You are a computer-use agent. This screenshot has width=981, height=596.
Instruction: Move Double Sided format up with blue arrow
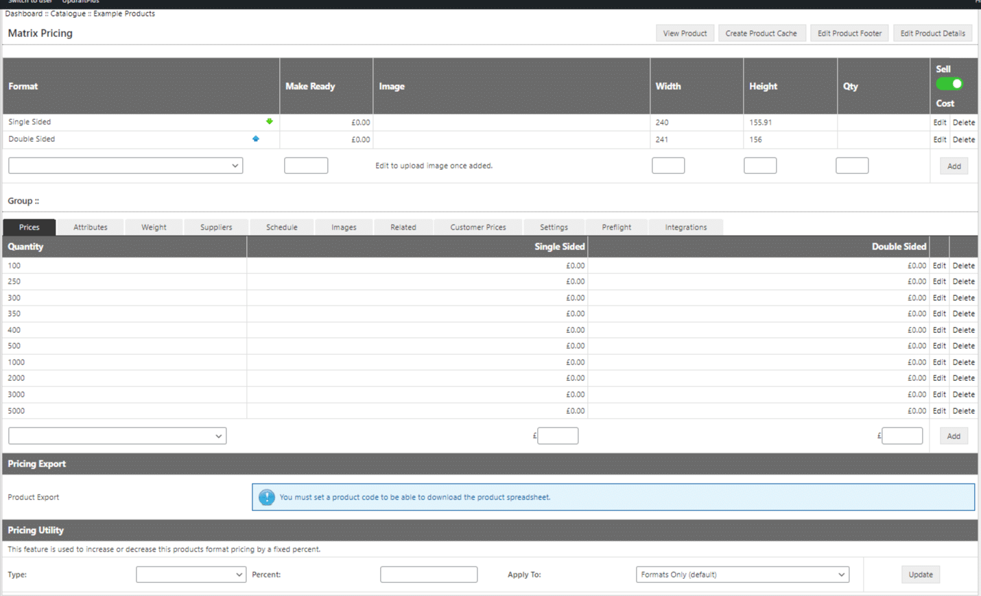256,138
